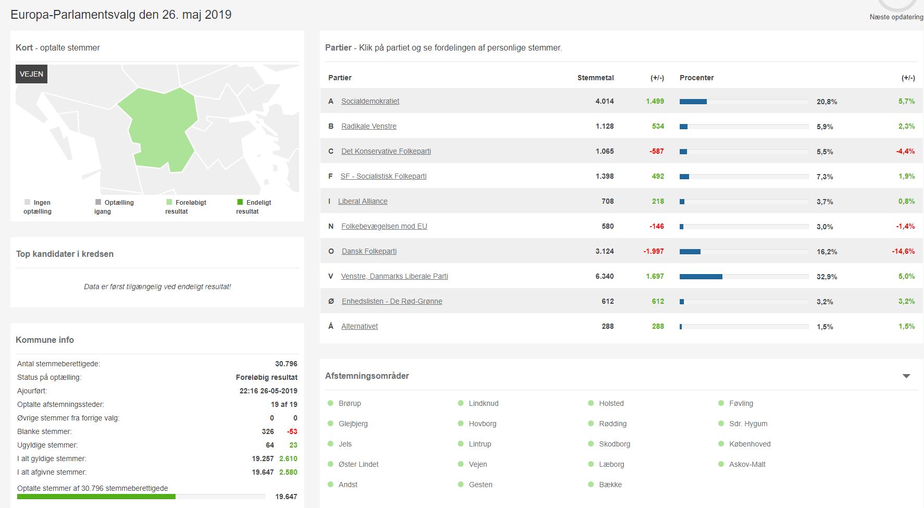Click the -1.997 change for Dansk Folkeparti
The image size is (924, 508).
[654, 251]
